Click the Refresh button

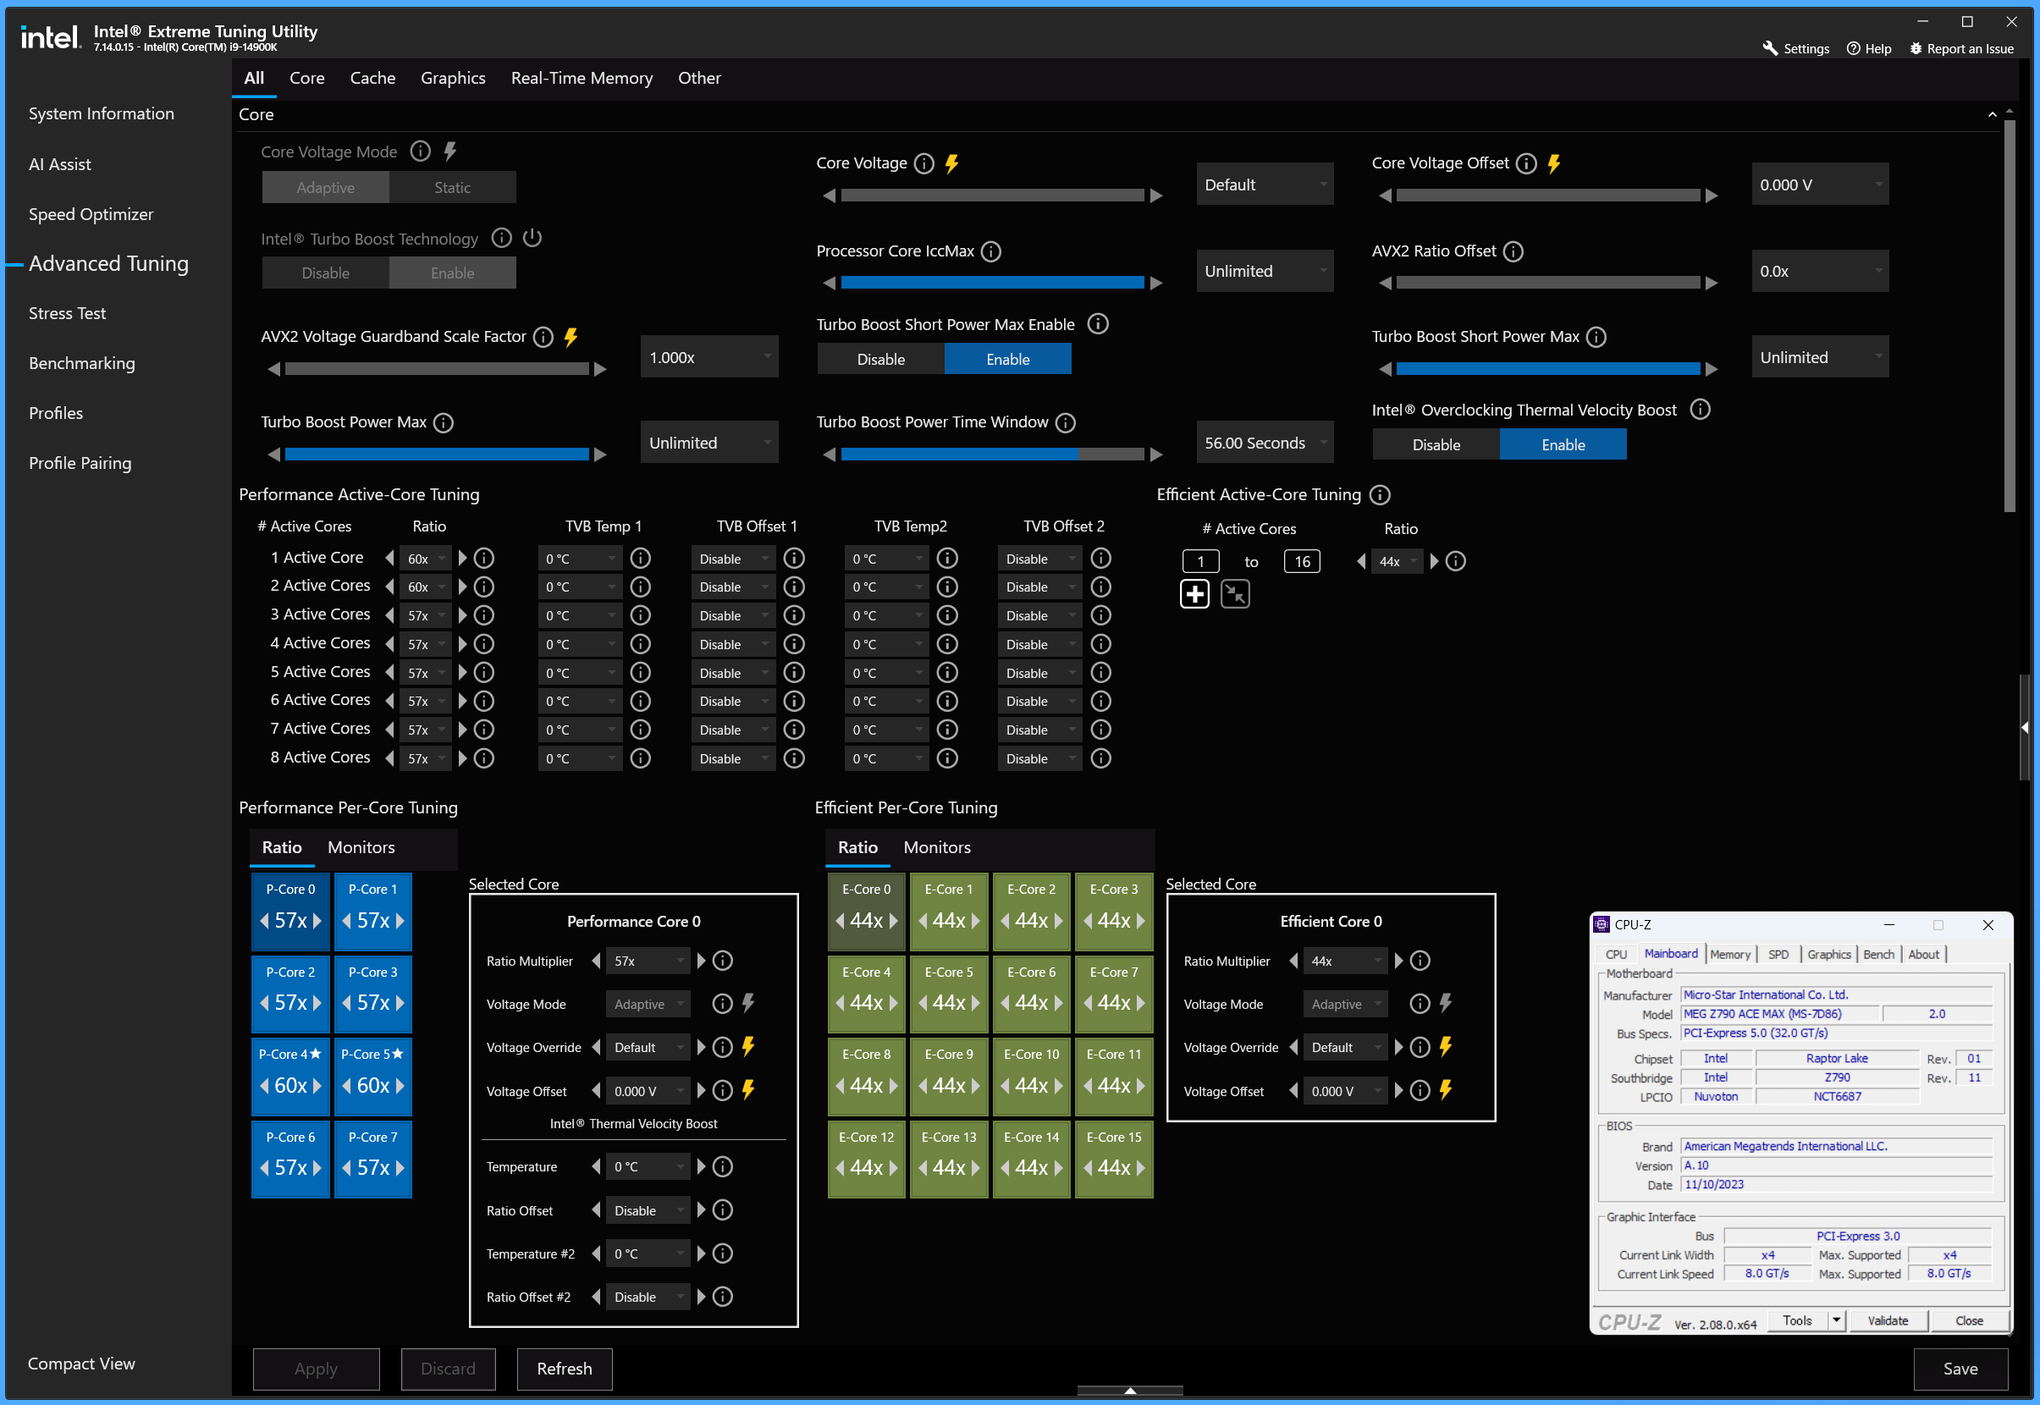[565, 1369]
